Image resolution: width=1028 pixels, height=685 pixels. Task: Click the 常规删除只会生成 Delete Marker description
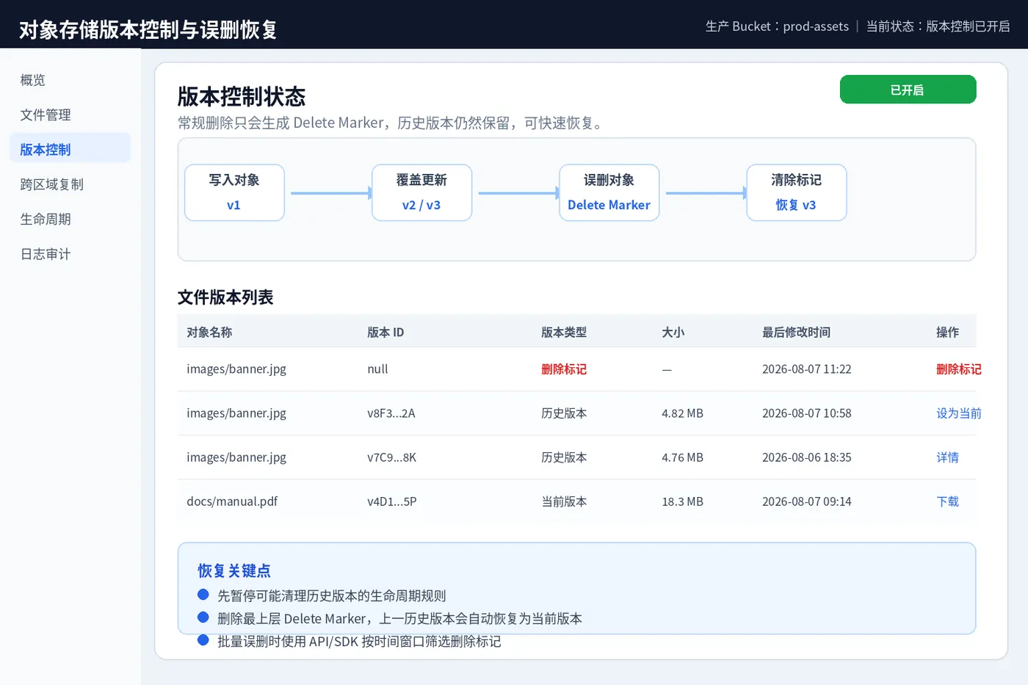tap(393, 123)
